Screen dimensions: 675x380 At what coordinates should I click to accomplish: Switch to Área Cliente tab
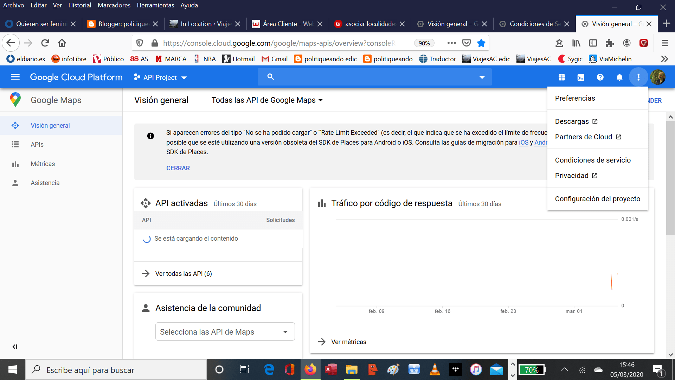click(288, 24)
